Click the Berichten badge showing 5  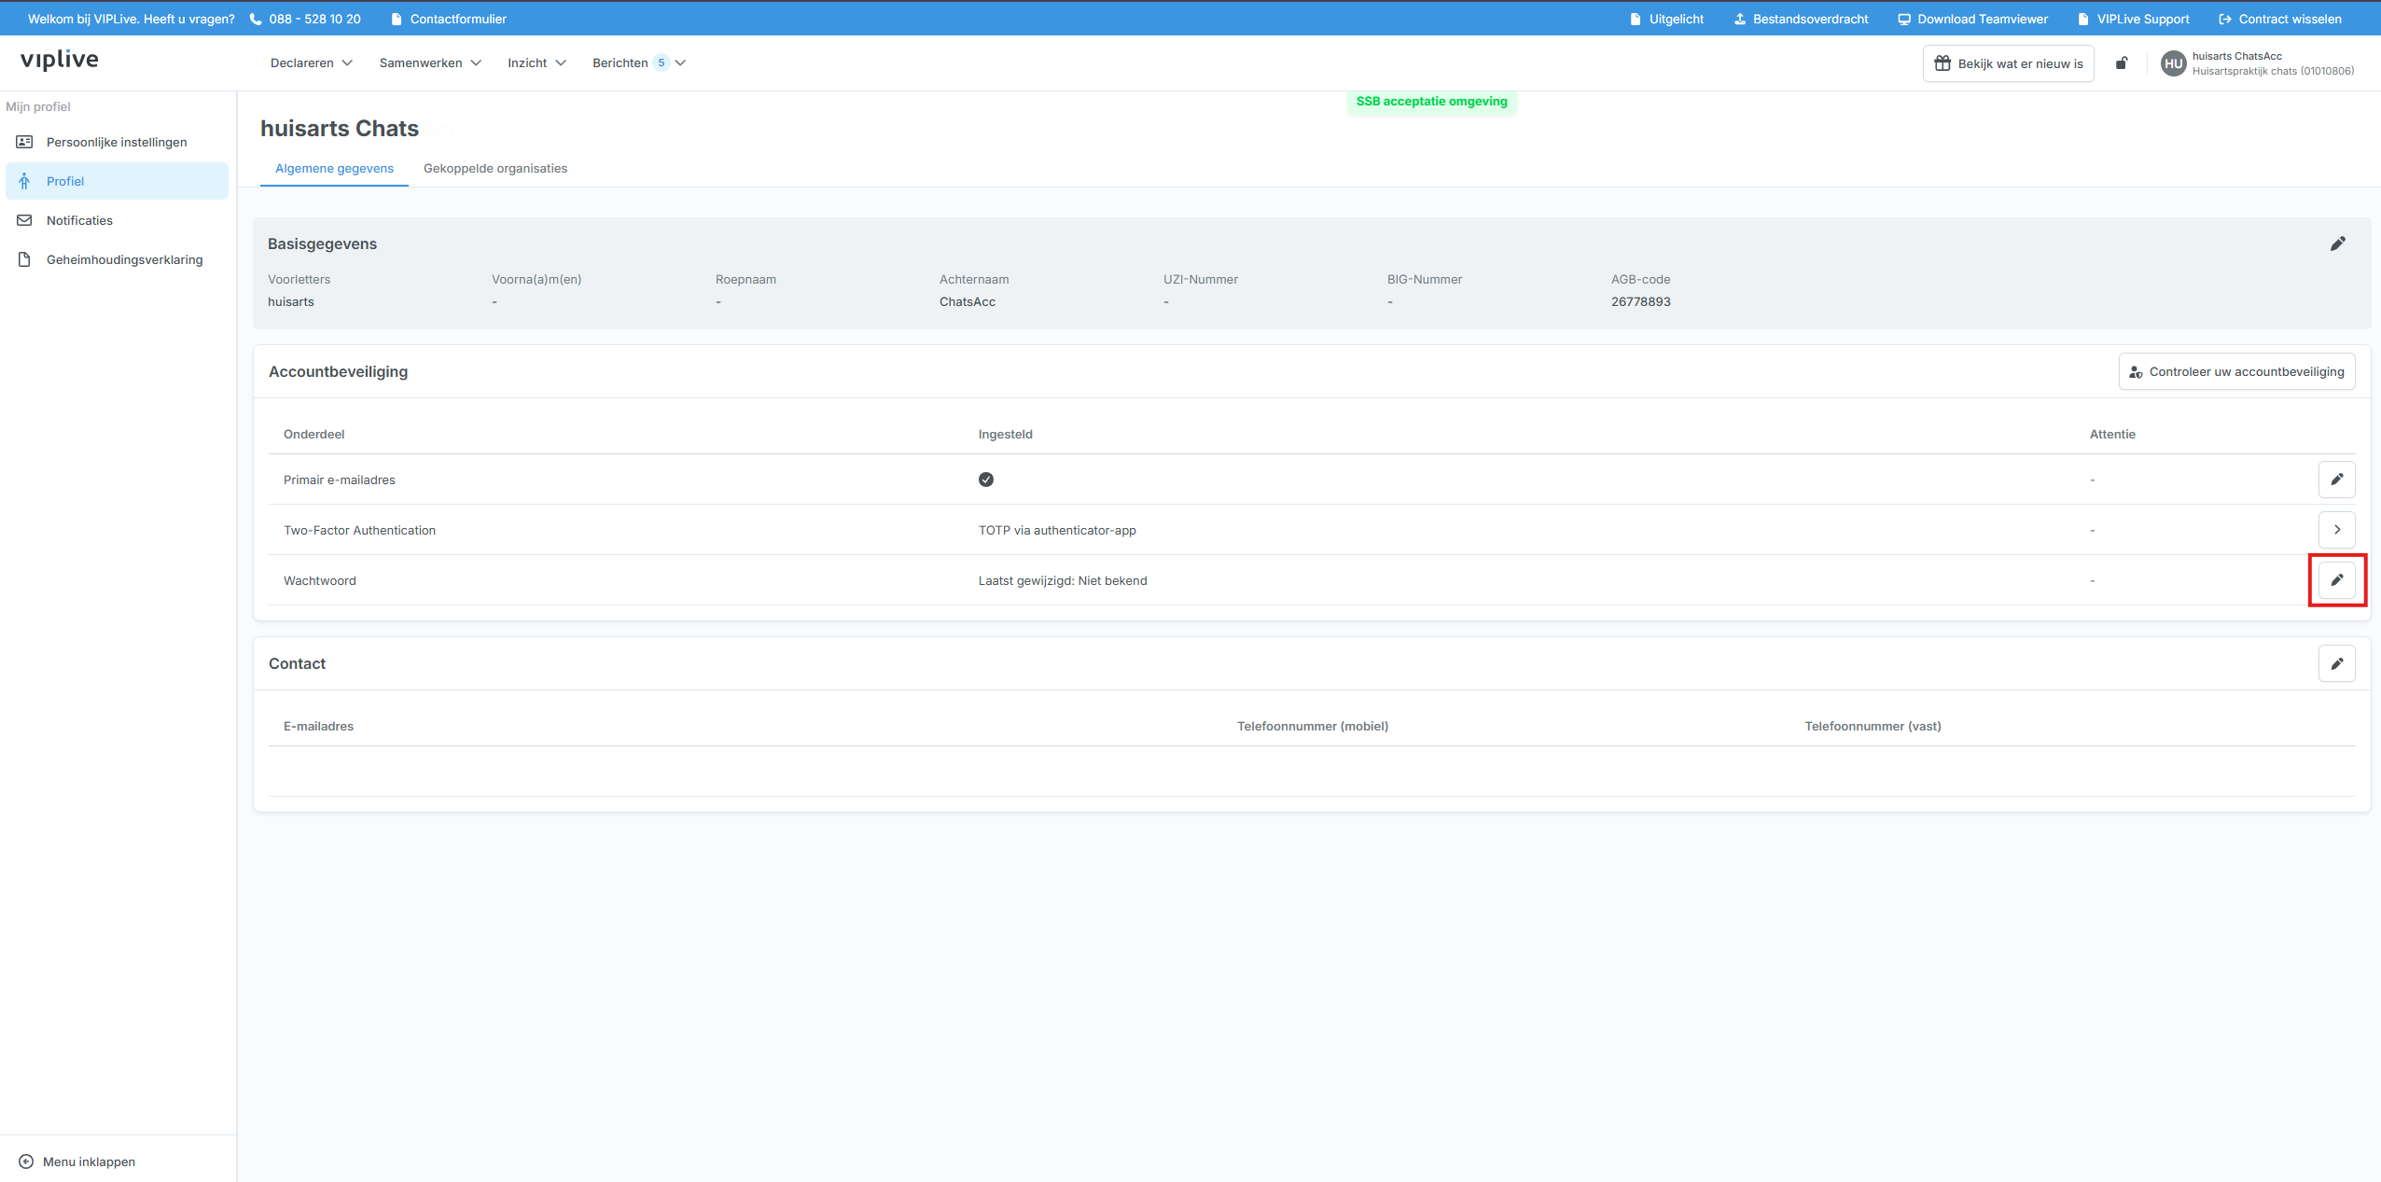(x=661, y=63)
